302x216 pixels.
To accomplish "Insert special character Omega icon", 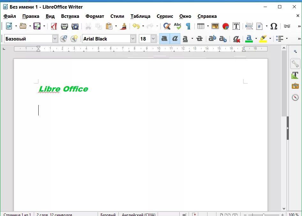I will pyautogui.click(x=274, y=26).
